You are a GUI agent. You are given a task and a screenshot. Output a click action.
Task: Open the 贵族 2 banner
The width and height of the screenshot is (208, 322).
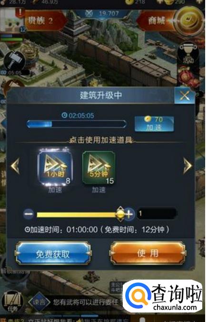45,20
